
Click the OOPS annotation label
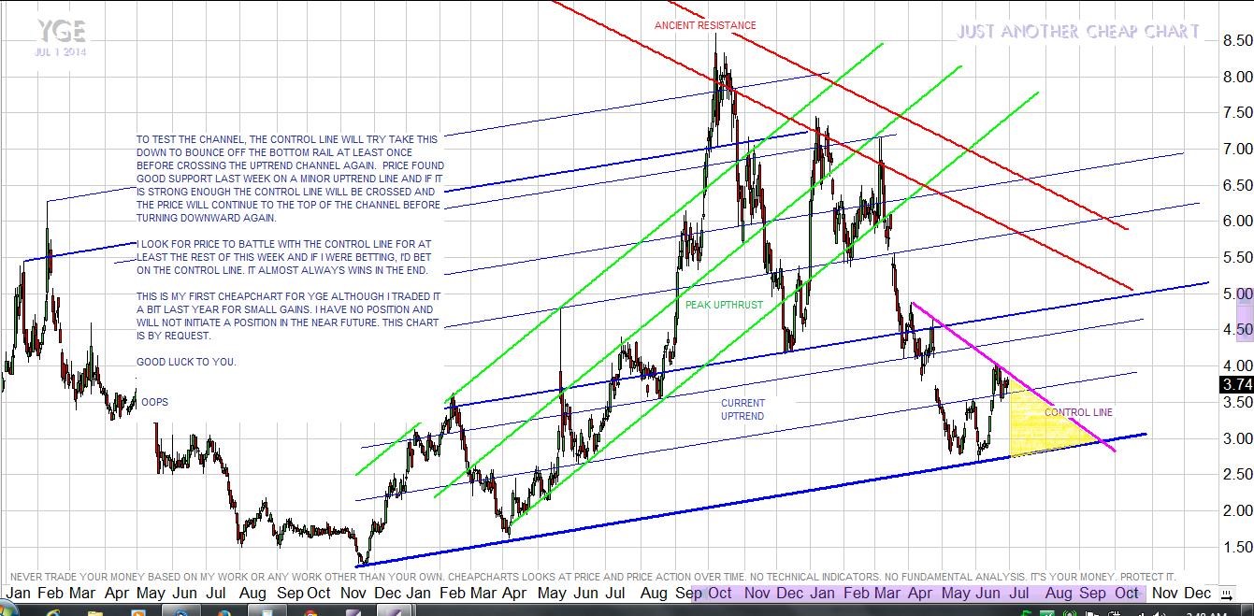click(154, 402)
